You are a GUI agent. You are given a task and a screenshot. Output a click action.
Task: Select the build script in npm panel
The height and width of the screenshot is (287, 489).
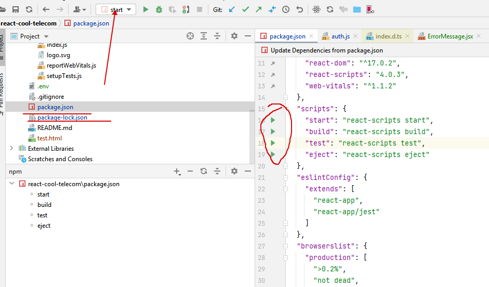click(x=44, y=205)
